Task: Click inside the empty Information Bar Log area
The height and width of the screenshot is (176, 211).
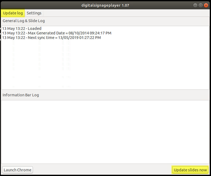Action: click(x=105, y=132)
